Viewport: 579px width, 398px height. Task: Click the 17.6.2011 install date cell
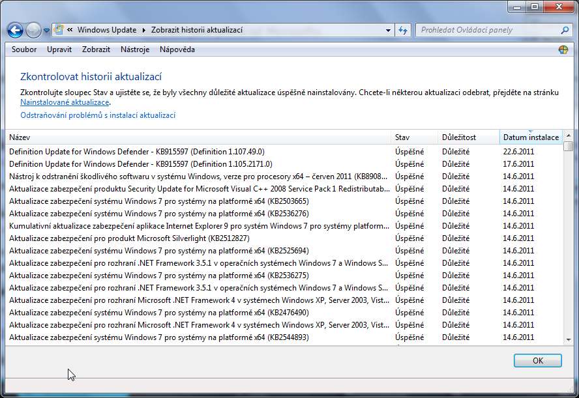(518, 164)
